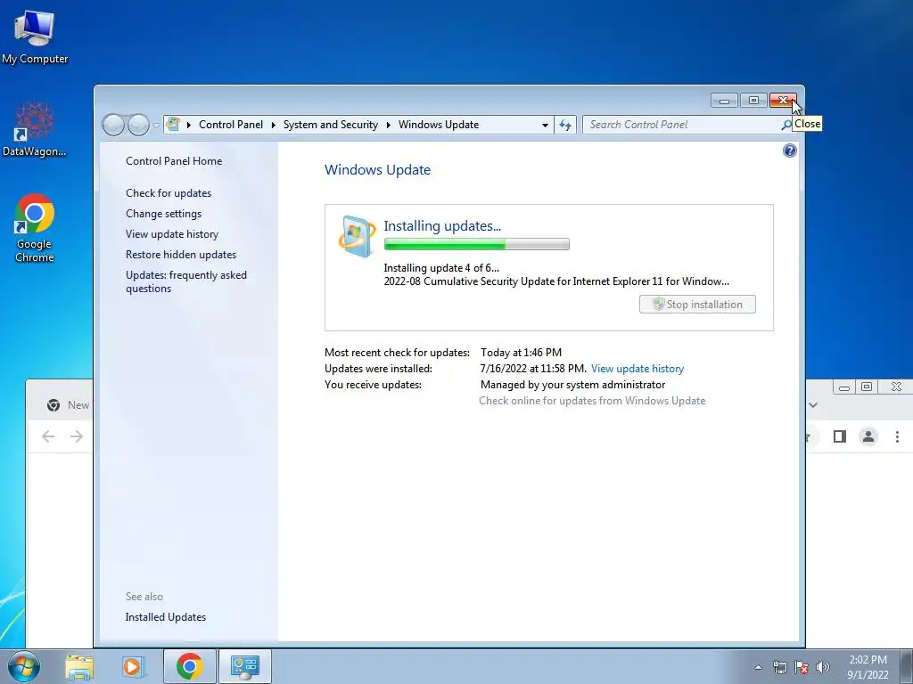Screen dimensions: 913x684
Task: Launch Windows Media Player from the taskbar
Action: (134, 666)
